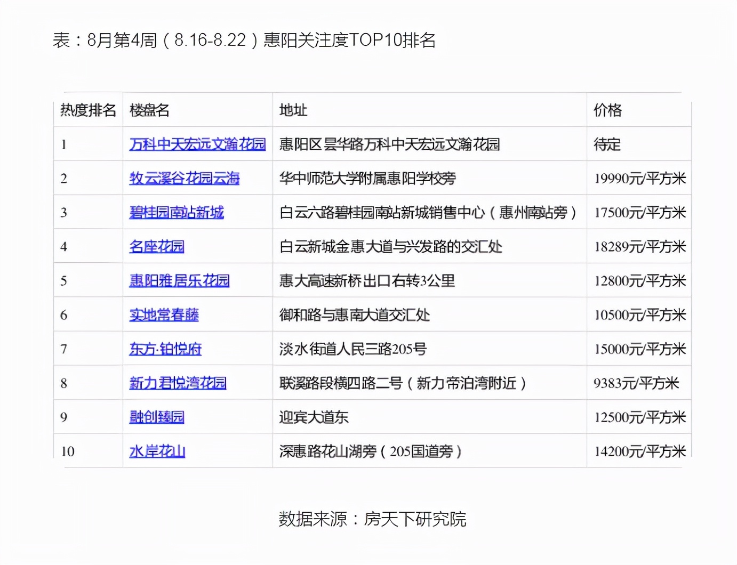The width and height of the screenshot is (737, 565).
Task: Click the address 迎宾大道东
Action: click(x=314, y=417)
